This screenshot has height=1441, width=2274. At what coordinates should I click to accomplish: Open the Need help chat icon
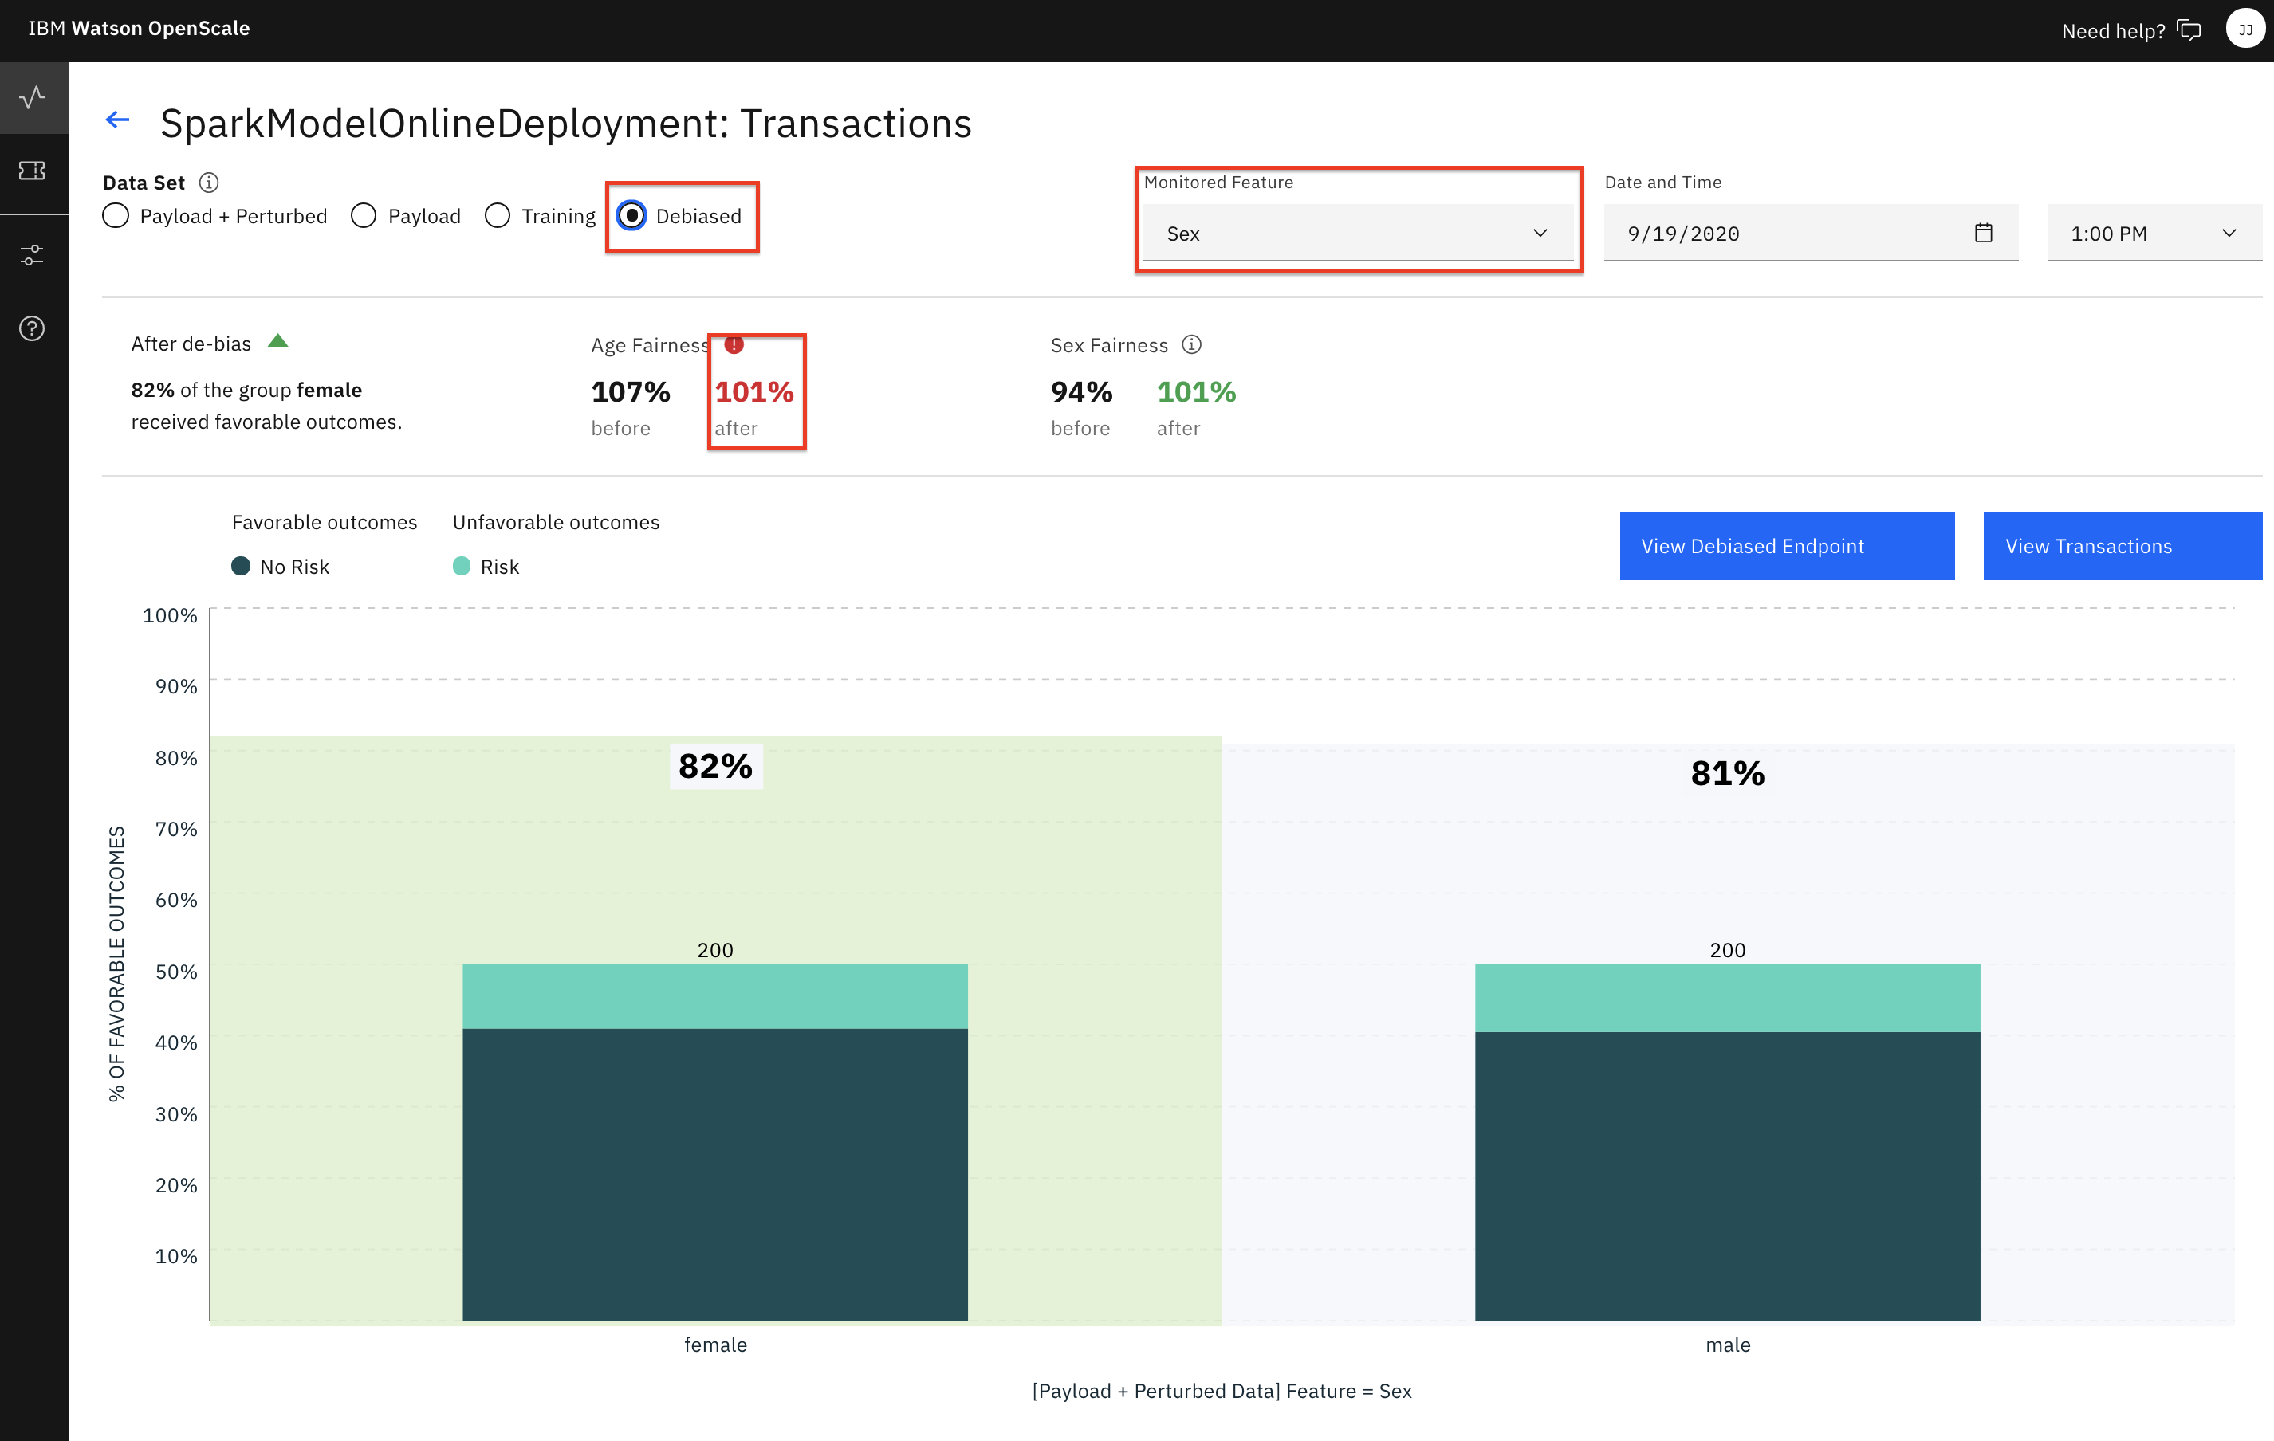click(x=2189, y=30)
